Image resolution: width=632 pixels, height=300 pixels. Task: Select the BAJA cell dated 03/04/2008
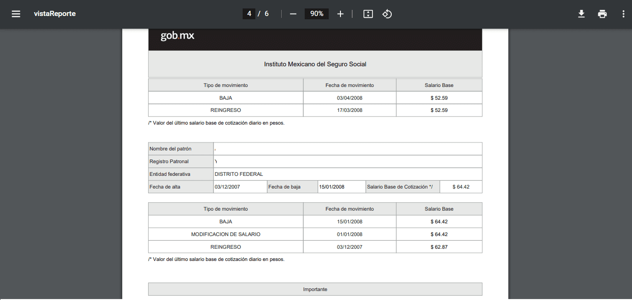click(226, 98)
